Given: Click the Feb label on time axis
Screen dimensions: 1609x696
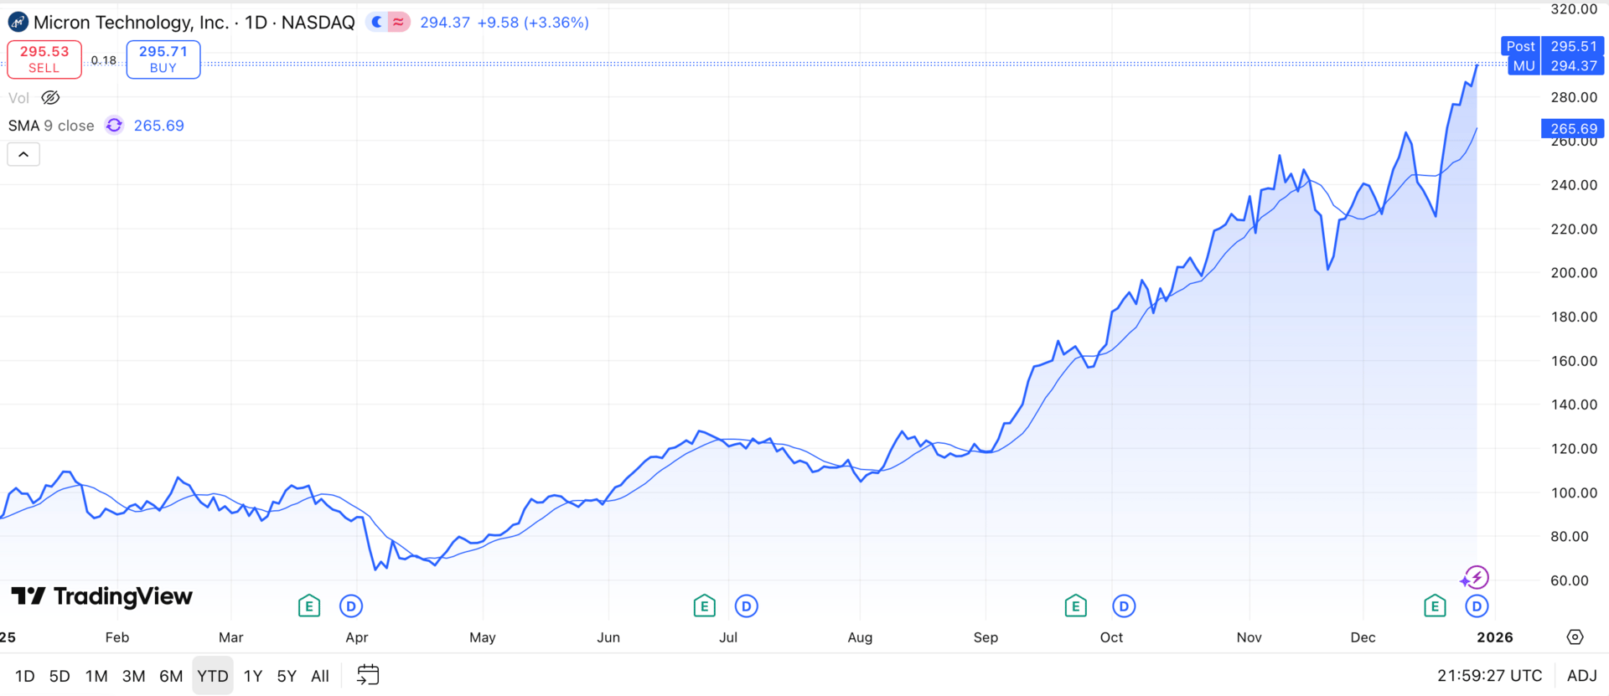Looking at the screenshot, I should [x=117, y=637].
